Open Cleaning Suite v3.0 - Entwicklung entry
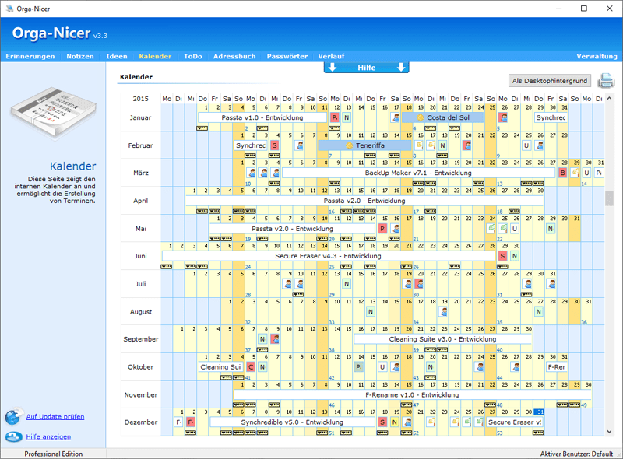The height and width of the screenshot is (459, 623). 442,339
